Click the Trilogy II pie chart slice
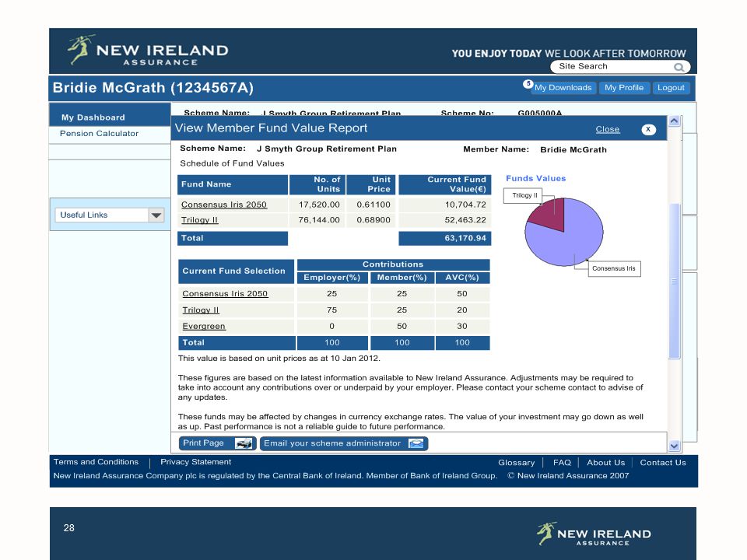Viewport: 747px width, 560px height. (x=550, y=213)
